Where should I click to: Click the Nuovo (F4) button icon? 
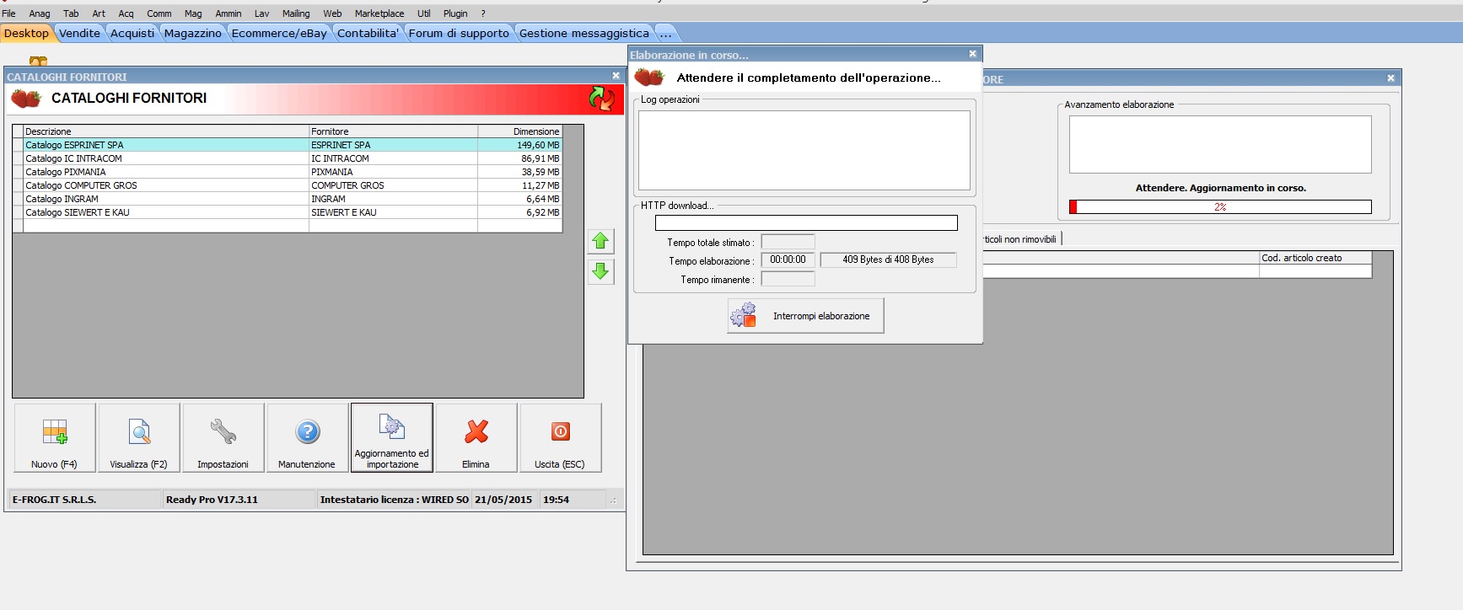55,437
